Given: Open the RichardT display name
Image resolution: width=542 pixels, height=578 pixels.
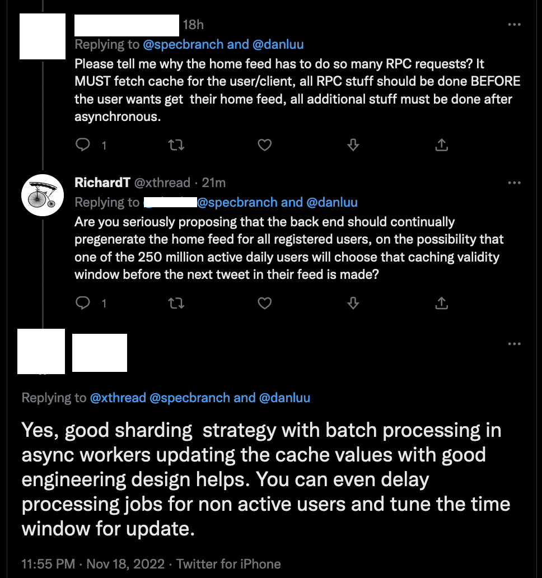Looking at the screenshot, I should point(102,183).
